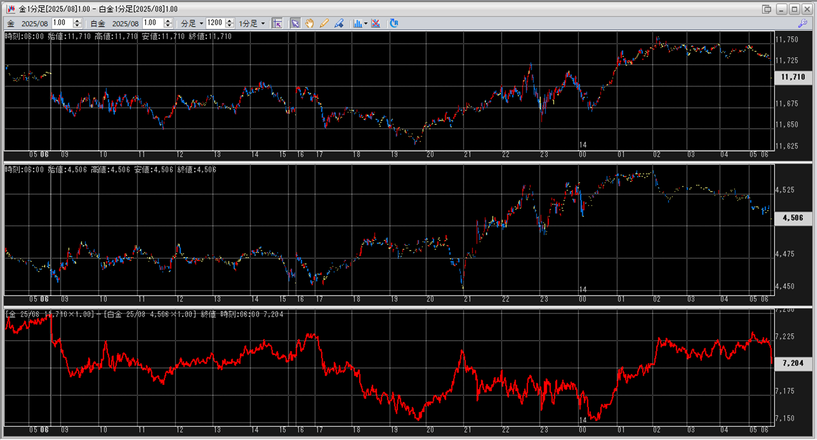Toggle the chart scroll-to-start button

pyautogui.click(x=277, y=24)
